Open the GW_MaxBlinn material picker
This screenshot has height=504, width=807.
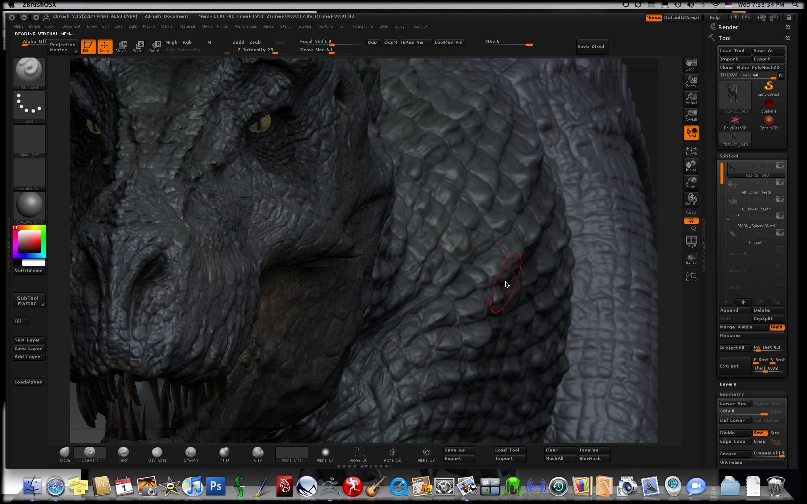[29, 208]
